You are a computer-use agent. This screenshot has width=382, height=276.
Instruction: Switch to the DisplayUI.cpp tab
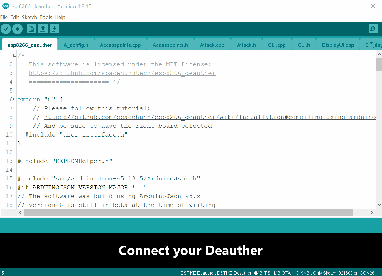click(338, 45)
